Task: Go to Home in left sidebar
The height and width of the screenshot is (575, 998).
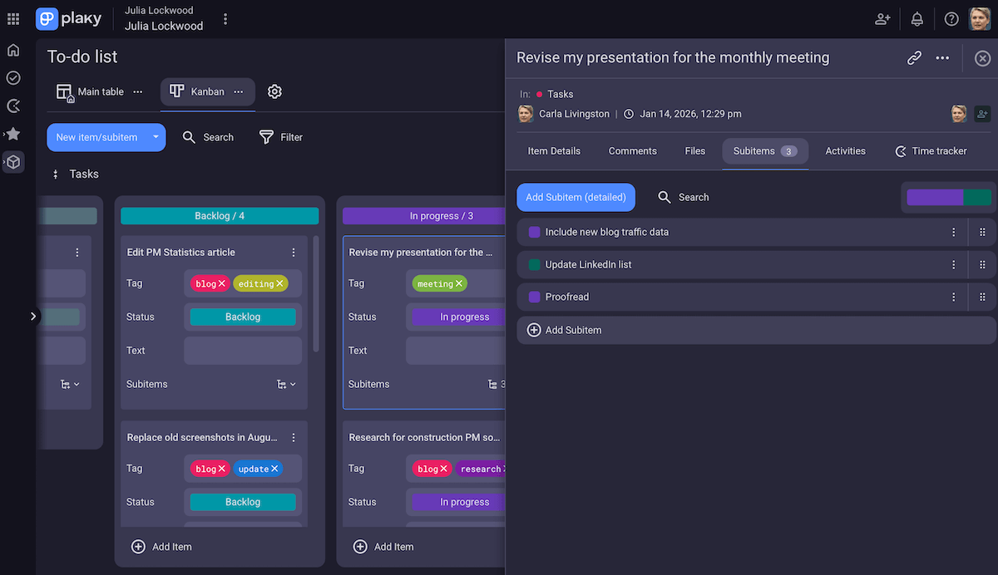Action: pos(13,50)
